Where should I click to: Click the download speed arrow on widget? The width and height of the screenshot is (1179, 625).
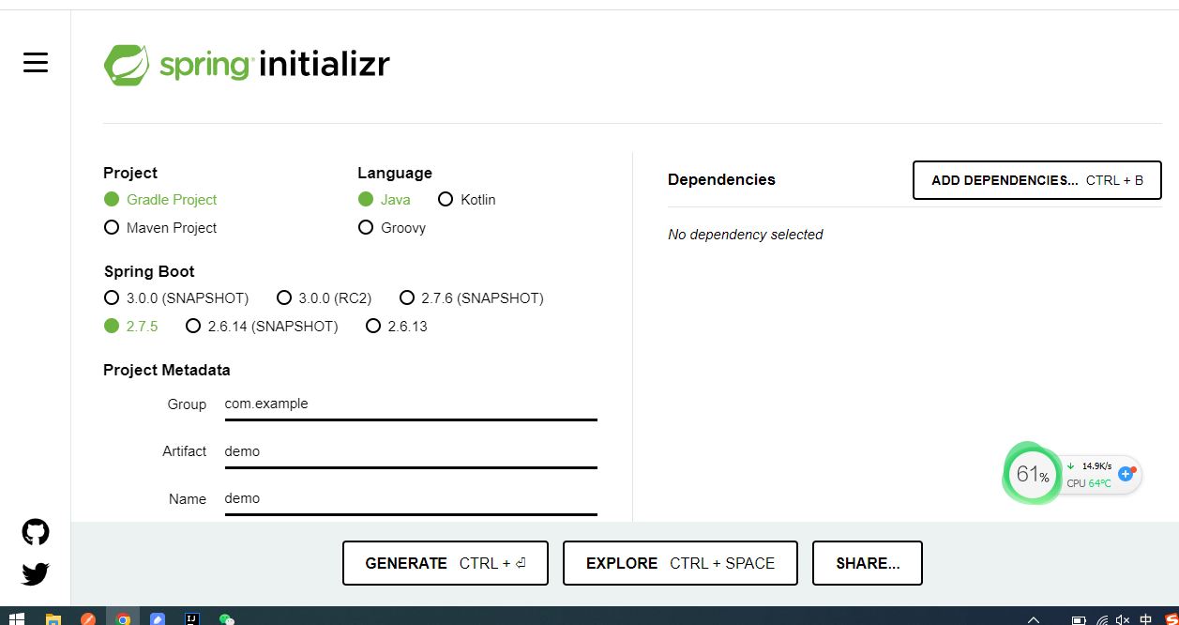[x=1070, y=466]
